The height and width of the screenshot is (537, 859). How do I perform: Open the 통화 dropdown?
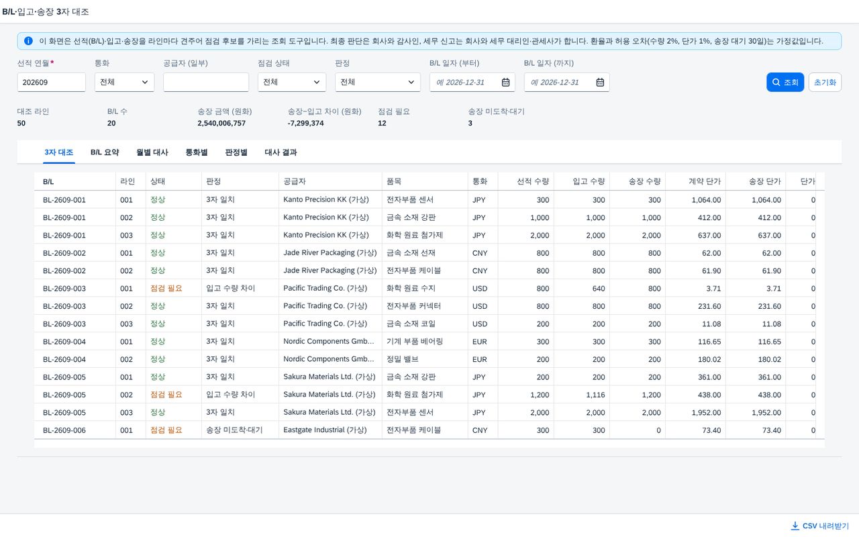click(124, 83)
